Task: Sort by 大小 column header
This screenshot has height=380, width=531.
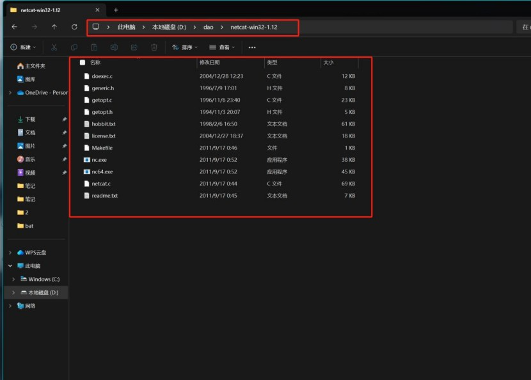Action: pos(328,62)
